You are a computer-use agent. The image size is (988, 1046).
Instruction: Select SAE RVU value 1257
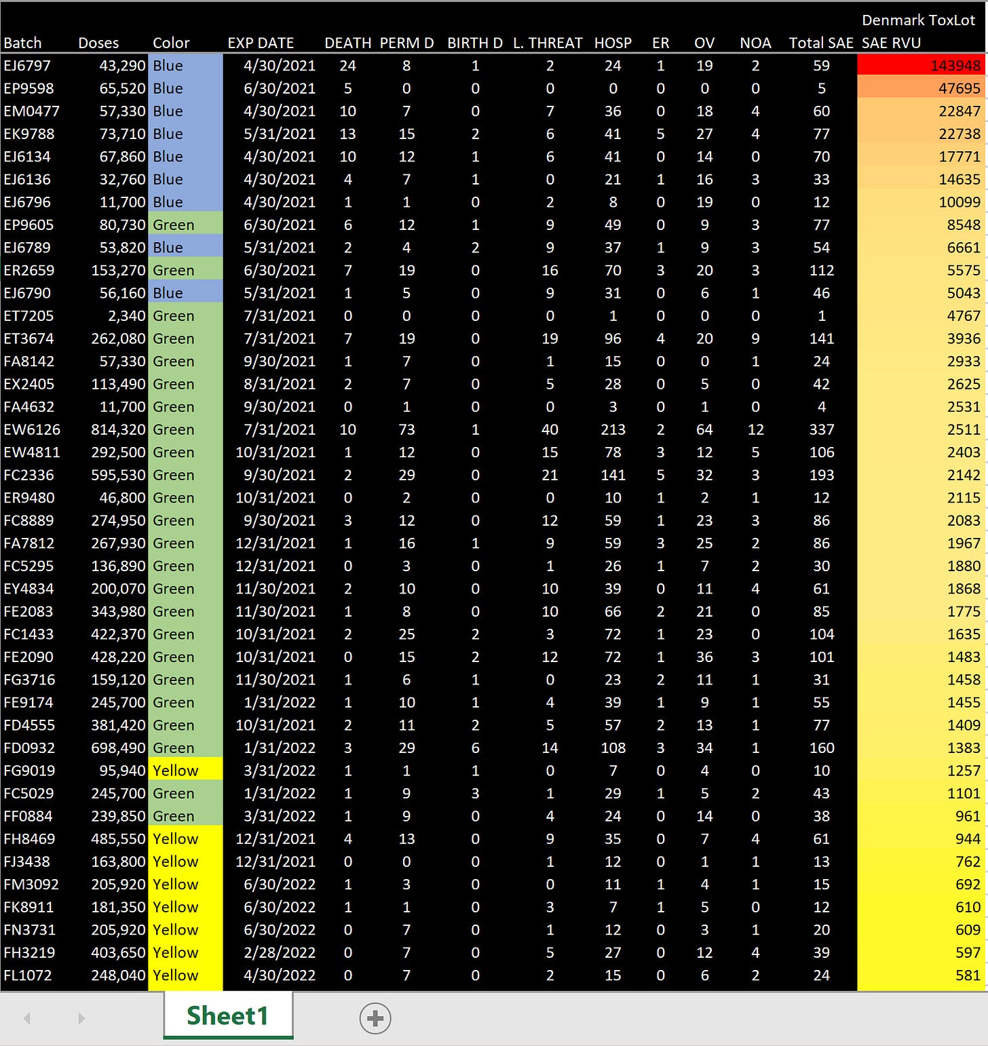click(964, 771)
